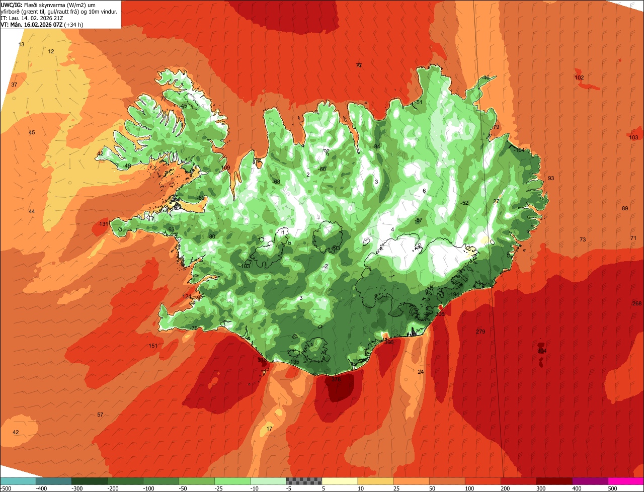Click the map value '80'

pyautogui.click(x=211, y=236)
